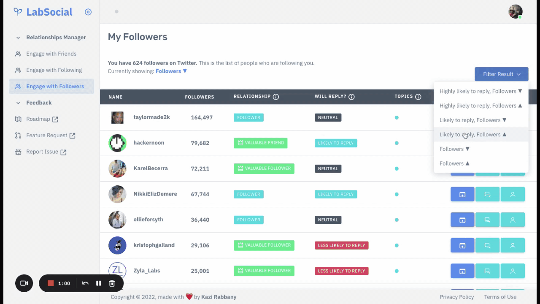Click info icon next to Will Reply header
The width and height of the screenshot is (540, 304).
[x=351, y=97]
